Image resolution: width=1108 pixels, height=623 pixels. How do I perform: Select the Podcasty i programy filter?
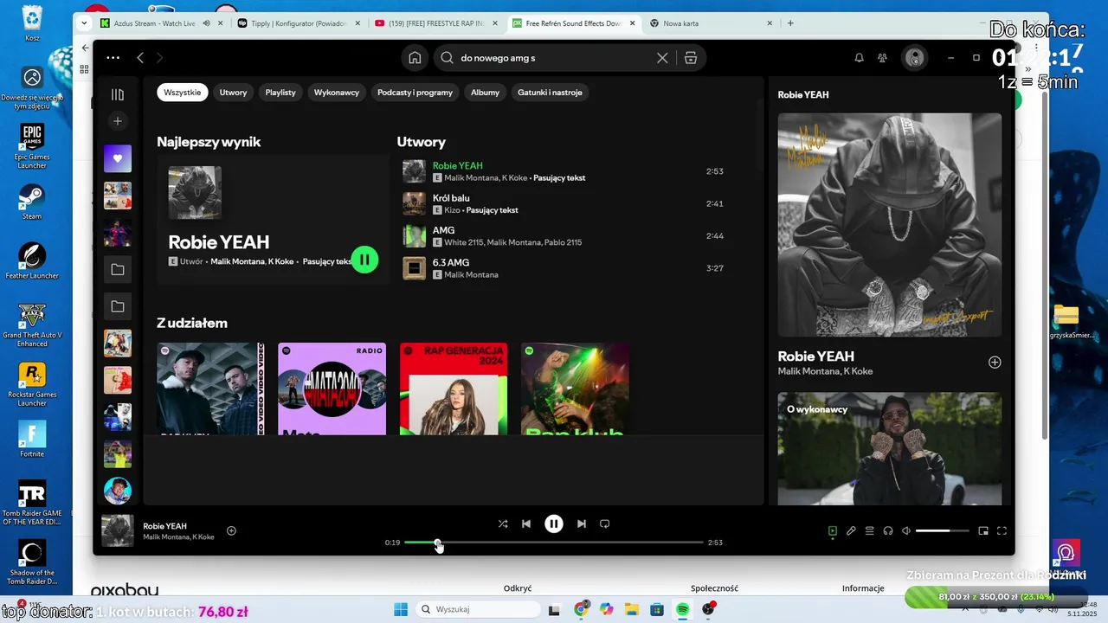pos(415,93)
